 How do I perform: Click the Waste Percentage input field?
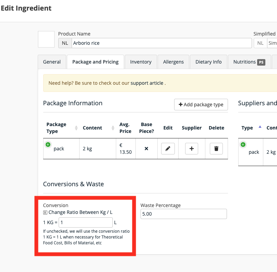184,214
